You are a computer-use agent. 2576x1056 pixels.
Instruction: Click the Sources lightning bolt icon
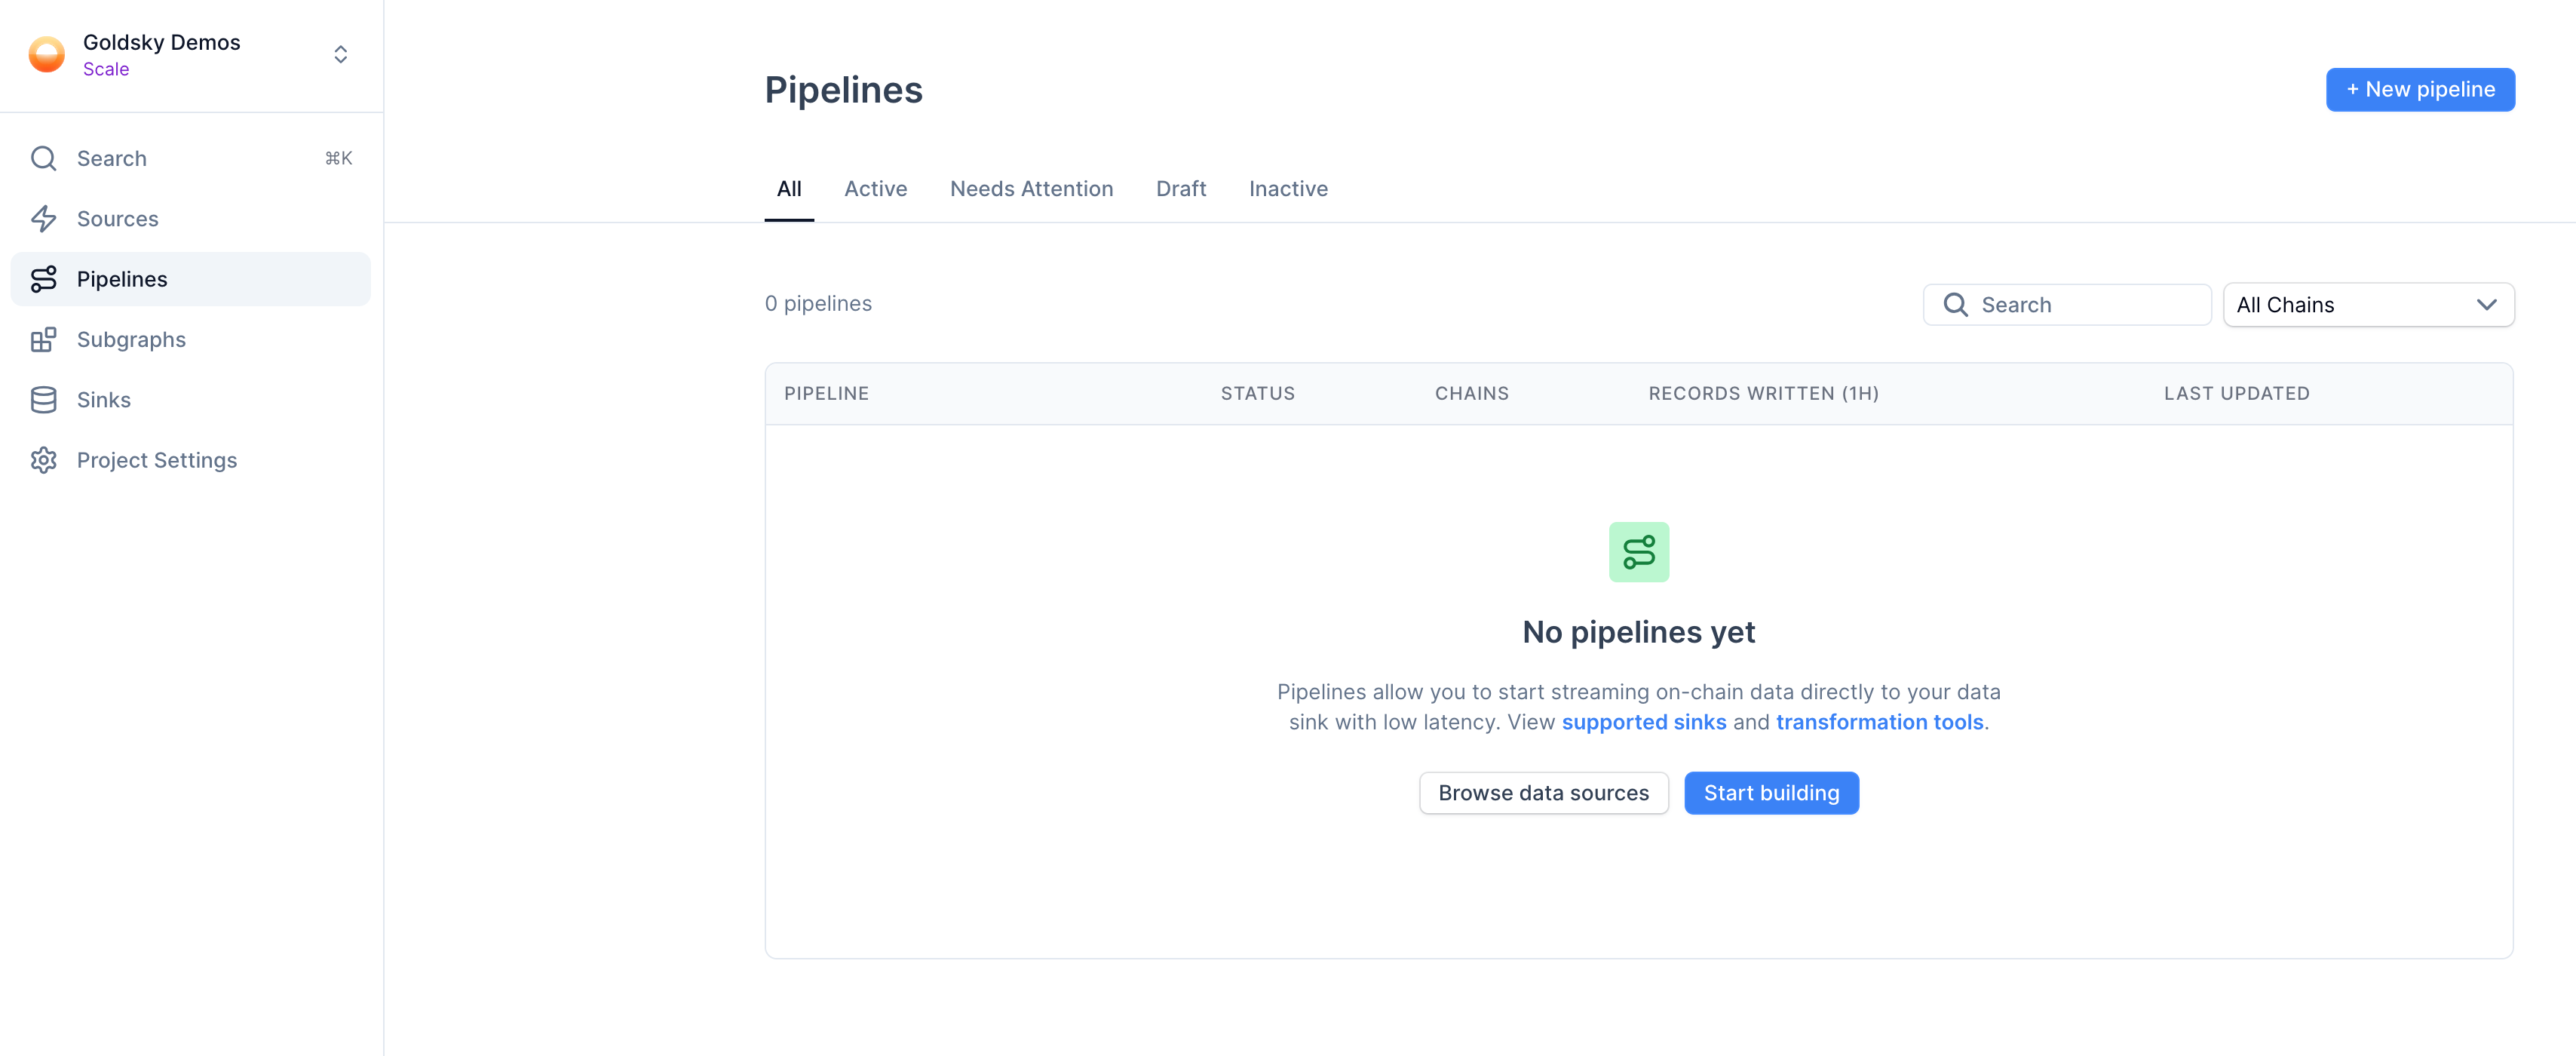pyautogui.click(x=44, y=219)
